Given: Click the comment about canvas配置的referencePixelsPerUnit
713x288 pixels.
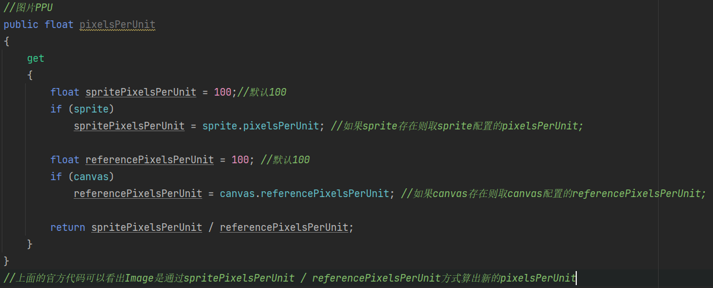Looking at the screenshot, I should (x=553, y=194).
